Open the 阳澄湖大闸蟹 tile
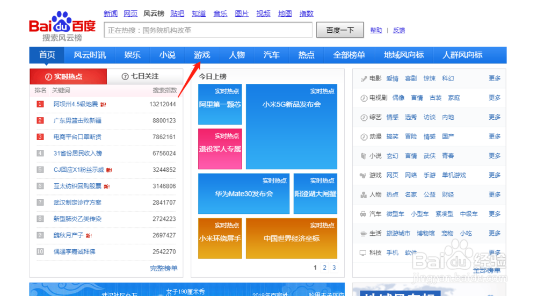The height and width of the screenshot is (296, 537). [315, 193]
